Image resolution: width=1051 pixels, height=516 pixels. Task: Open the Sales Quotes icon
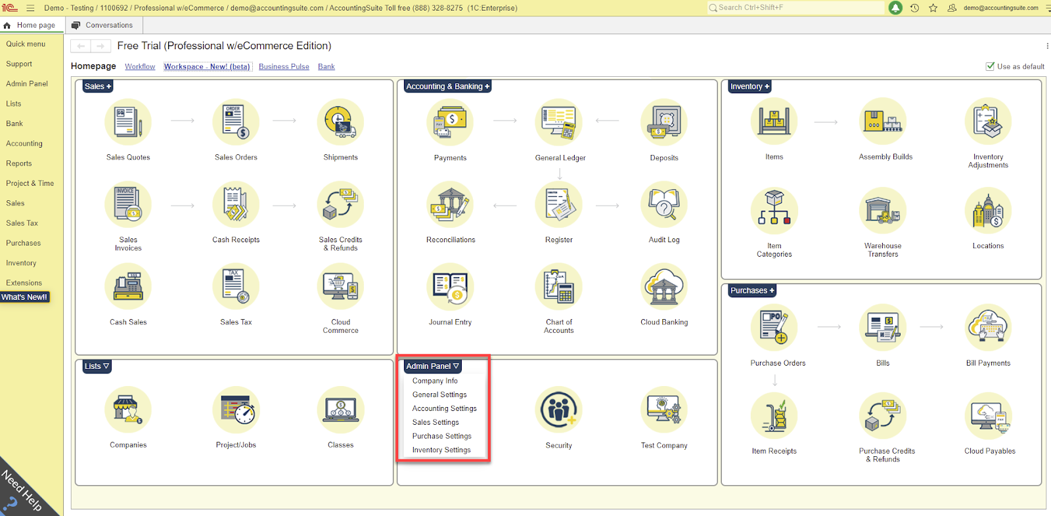128,122
